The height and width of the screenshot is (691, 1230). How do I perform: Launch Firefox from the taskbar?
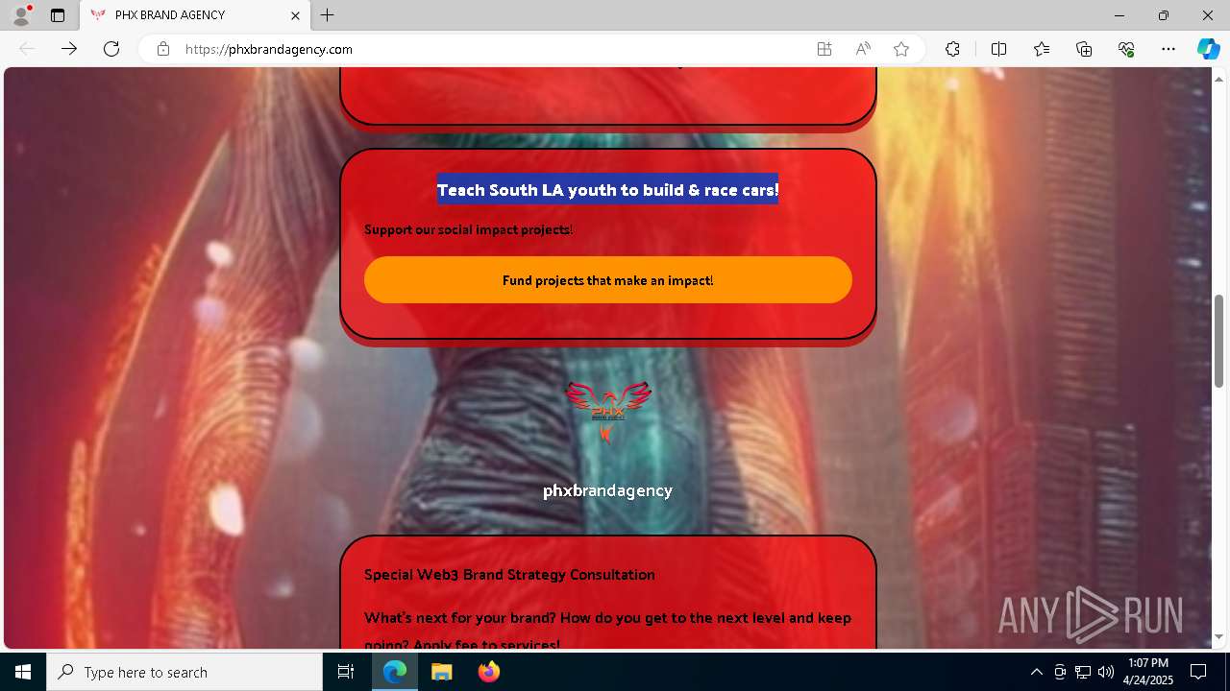[488, 672]
